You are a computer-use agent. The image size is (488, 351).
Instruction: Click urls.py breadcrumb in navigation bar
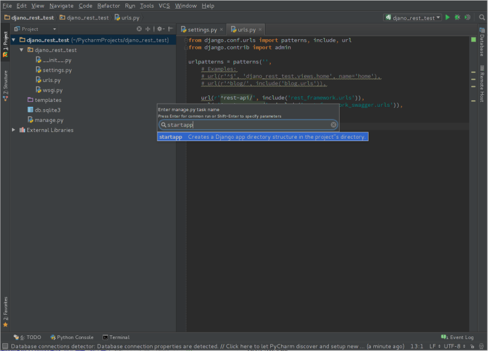pyautogui.click(x=127, y=17)
